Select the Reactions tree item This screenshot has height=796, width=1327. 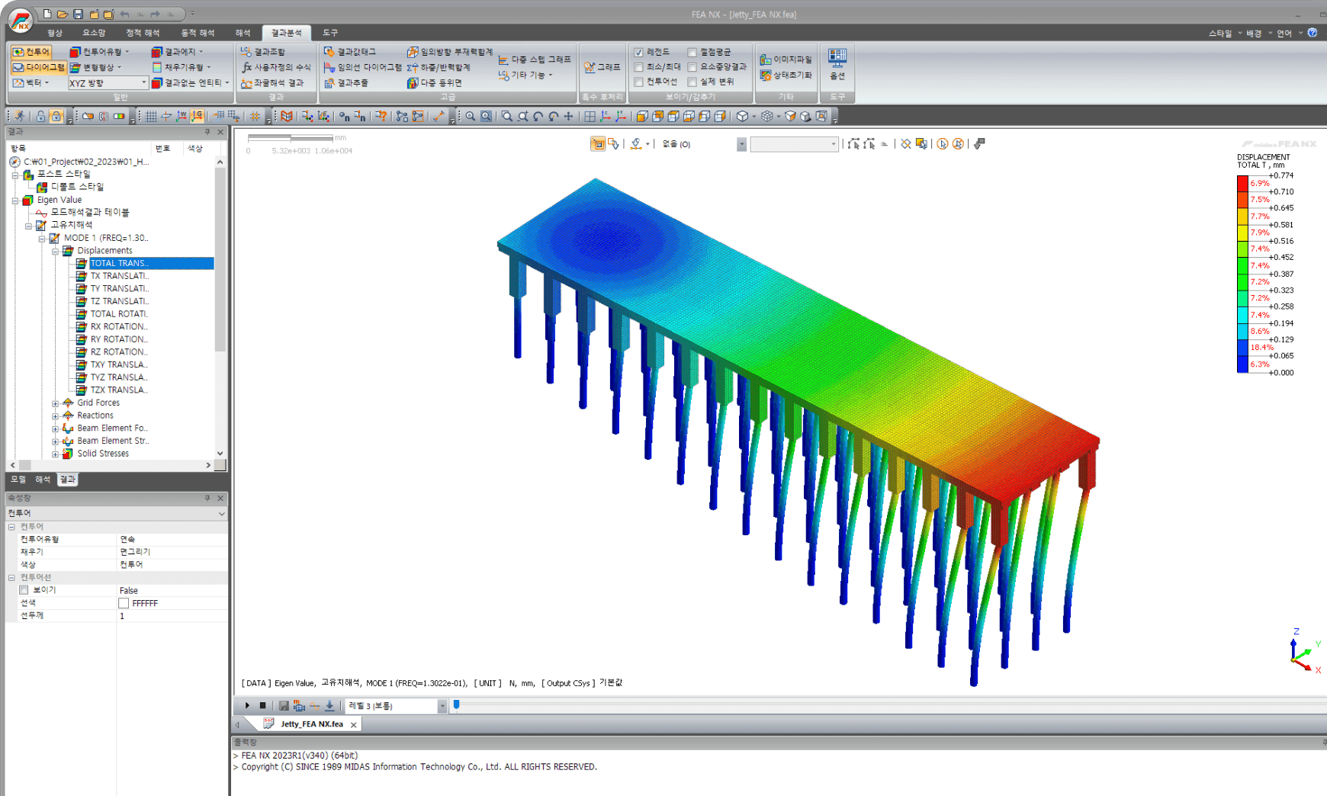[x=95, y=416]
